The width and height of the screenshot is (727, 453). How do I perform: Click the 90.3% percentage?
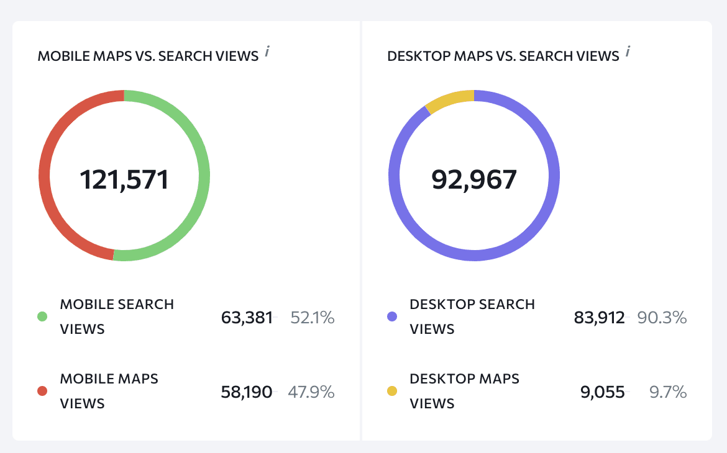[x=662, y=318]
